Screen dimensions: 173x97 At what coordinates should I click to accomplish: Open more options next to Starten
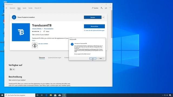coord(103,17)
